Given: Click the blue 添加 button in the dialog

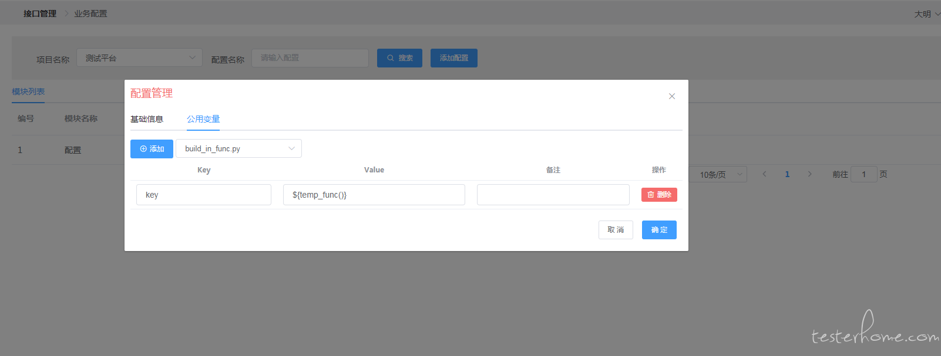Looking at the screenshot, I should click(152, 149).
